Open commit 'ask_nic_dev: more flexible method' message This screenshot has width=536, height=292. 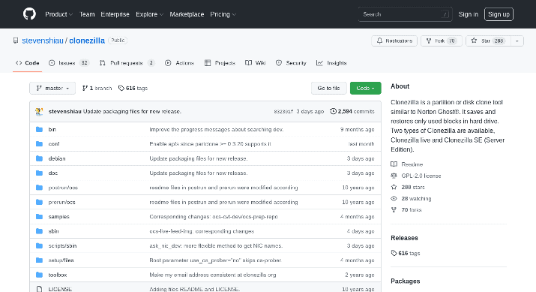pyautogui.click(x=216, y=245)
